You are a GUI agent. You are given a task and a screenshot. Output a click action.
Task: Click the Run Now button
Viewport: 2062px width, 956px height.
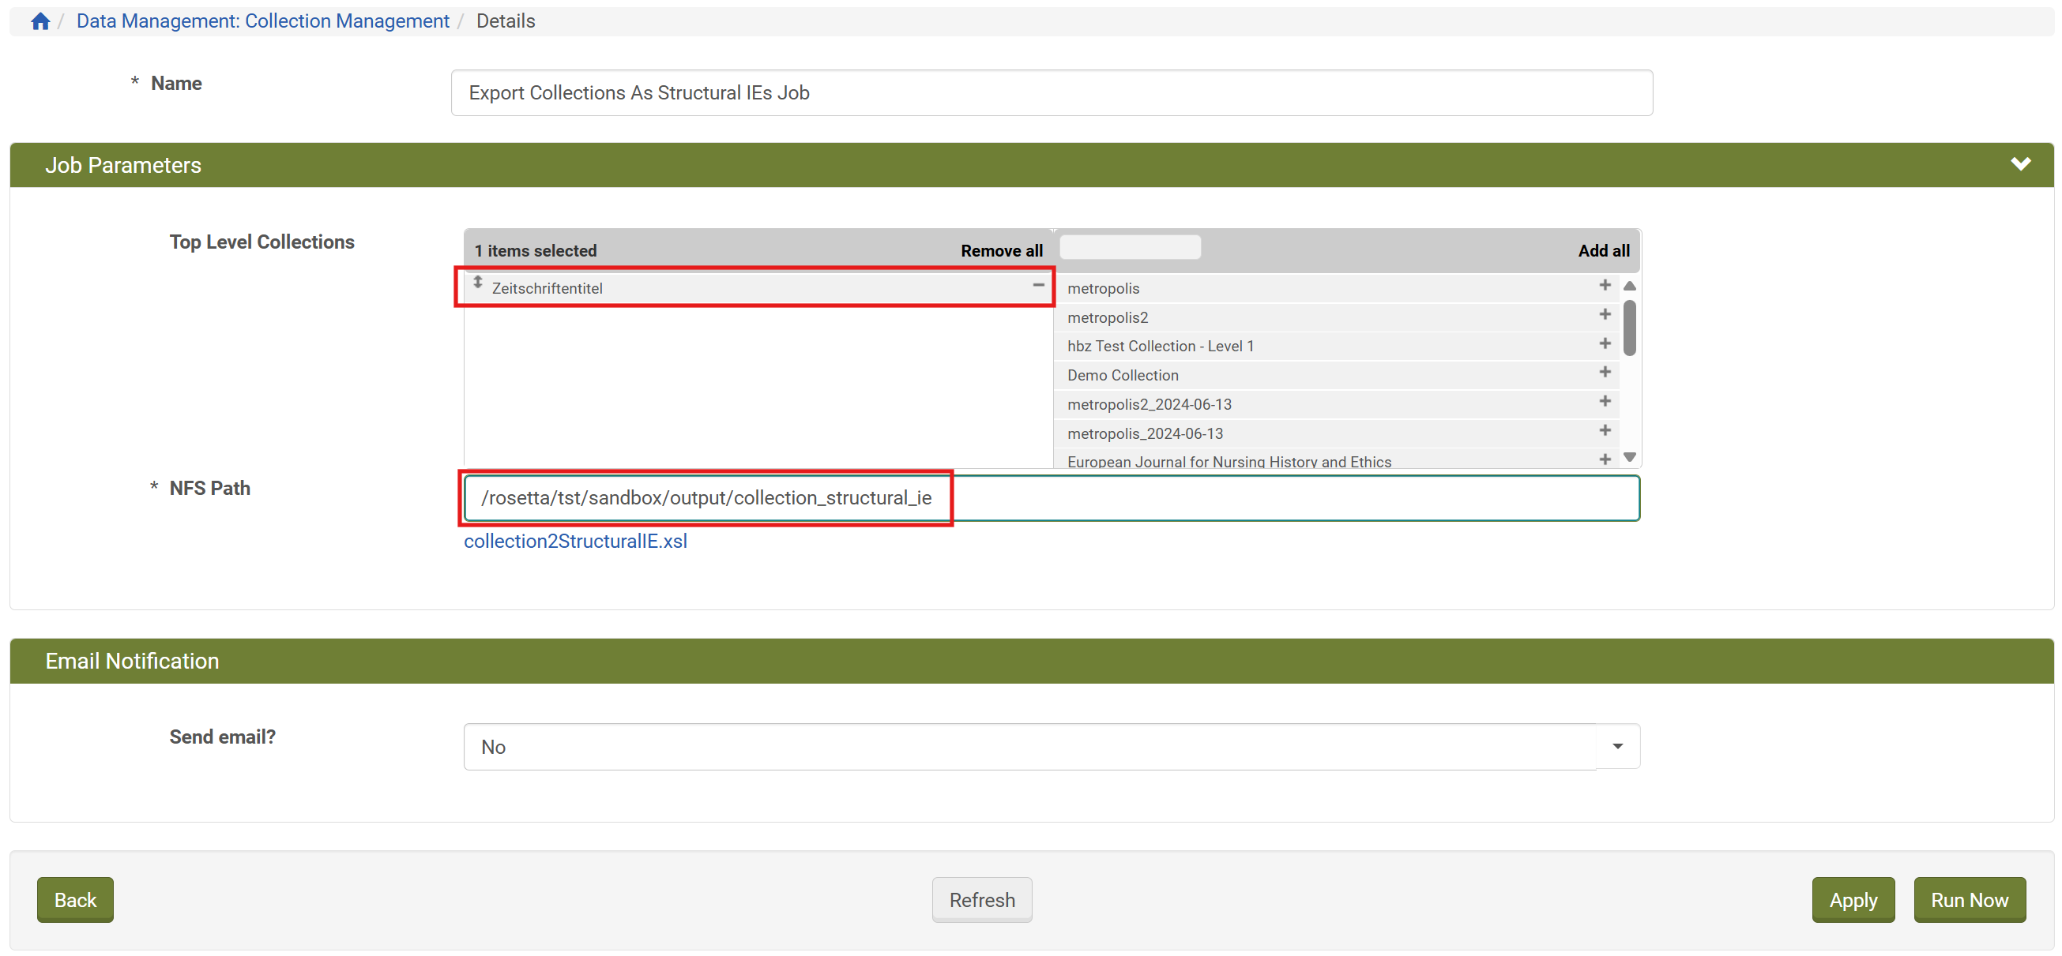point(1970,899)
